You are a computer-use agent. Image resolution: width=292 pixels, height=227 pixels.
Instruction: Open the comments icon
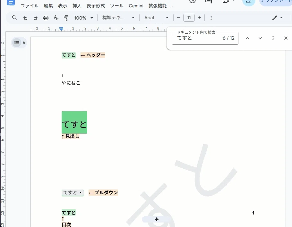pos(208,1)
